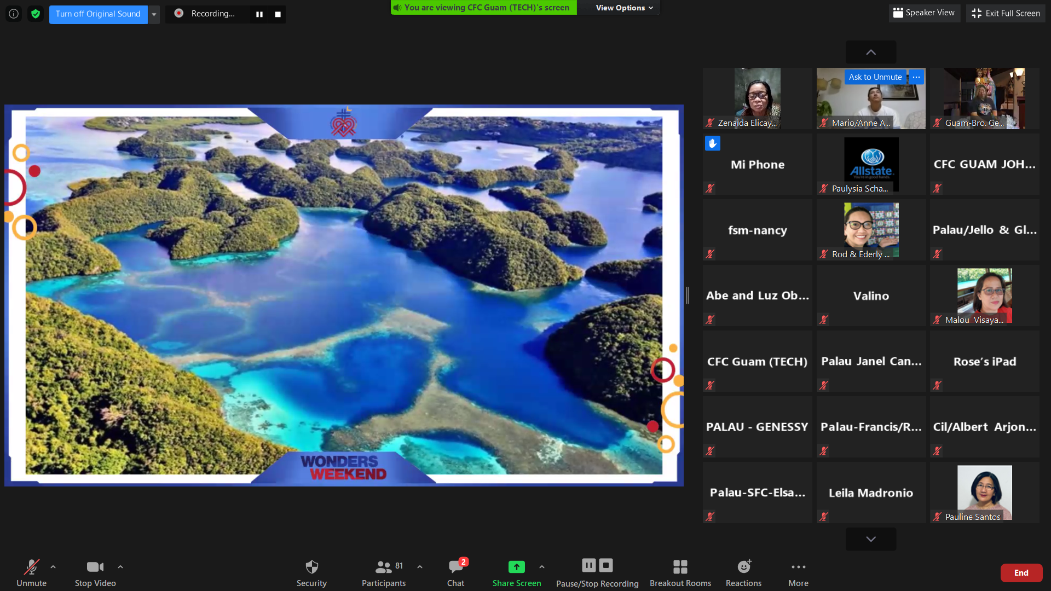Click the muted mic icon on Mi Phone tile

(710, 188)
